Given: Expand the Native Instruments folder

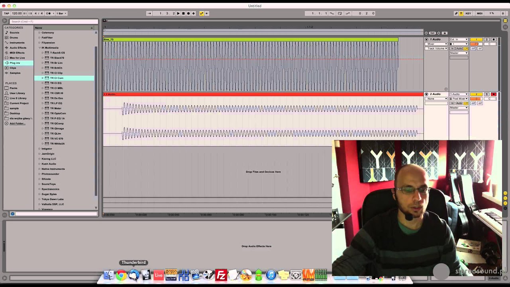Looking at the screenshot, I should click(x=39, y=169).
